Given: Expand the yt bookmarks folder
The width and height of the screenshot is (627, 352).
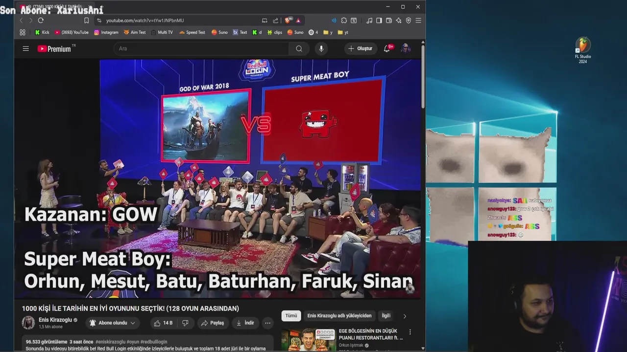Looking at the screenshot, I should [343, 32].
